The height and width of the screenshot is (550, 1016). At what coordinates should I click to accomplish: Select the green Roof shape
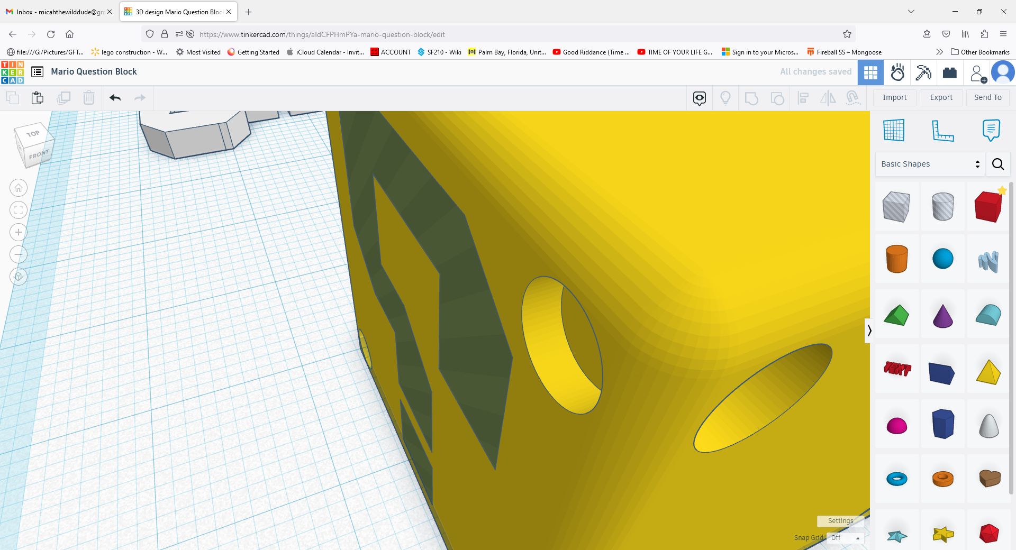896,315
